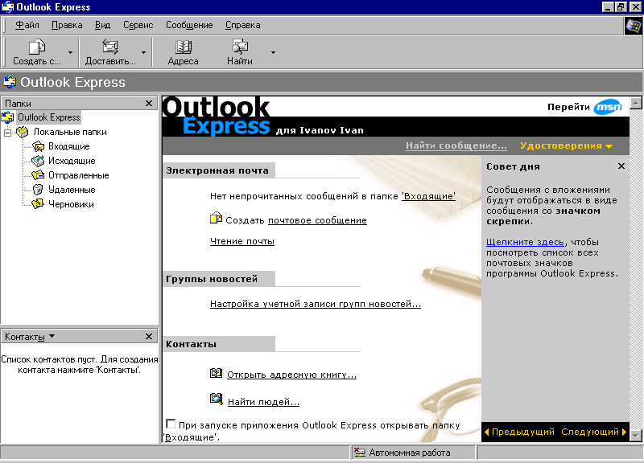The width and height of the screenshot is (644, 463).
Task: Open the Контакты pane dropdown menu
Action: (x=52, y=336)
